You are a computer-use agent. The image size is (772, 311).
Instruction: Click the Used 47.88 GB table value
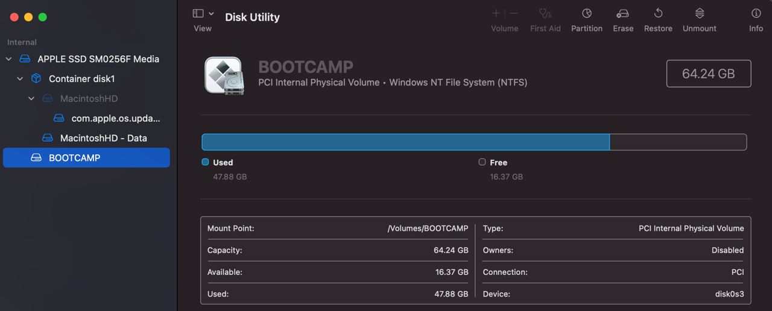451,294
